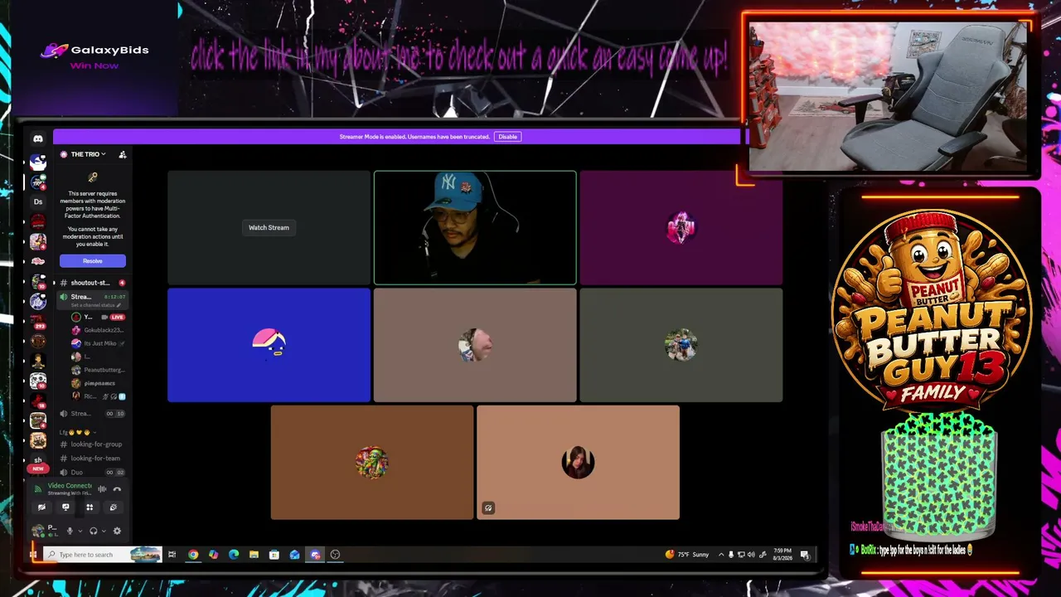The height and width of the screenshot is (597, 1061).
Task: Open the weather widget showing 75°F Sunny
Action: pyautogui.click(x=687, y=555)
